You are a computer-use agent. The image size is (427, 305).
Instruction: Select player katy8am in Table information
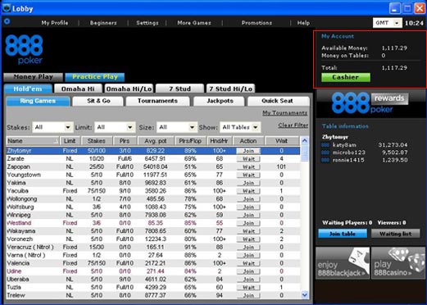point(365,145)
